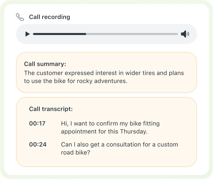The image size is (213, 179).
Task: Click the custom road bike consultation line
Action: tap(119, 148)
